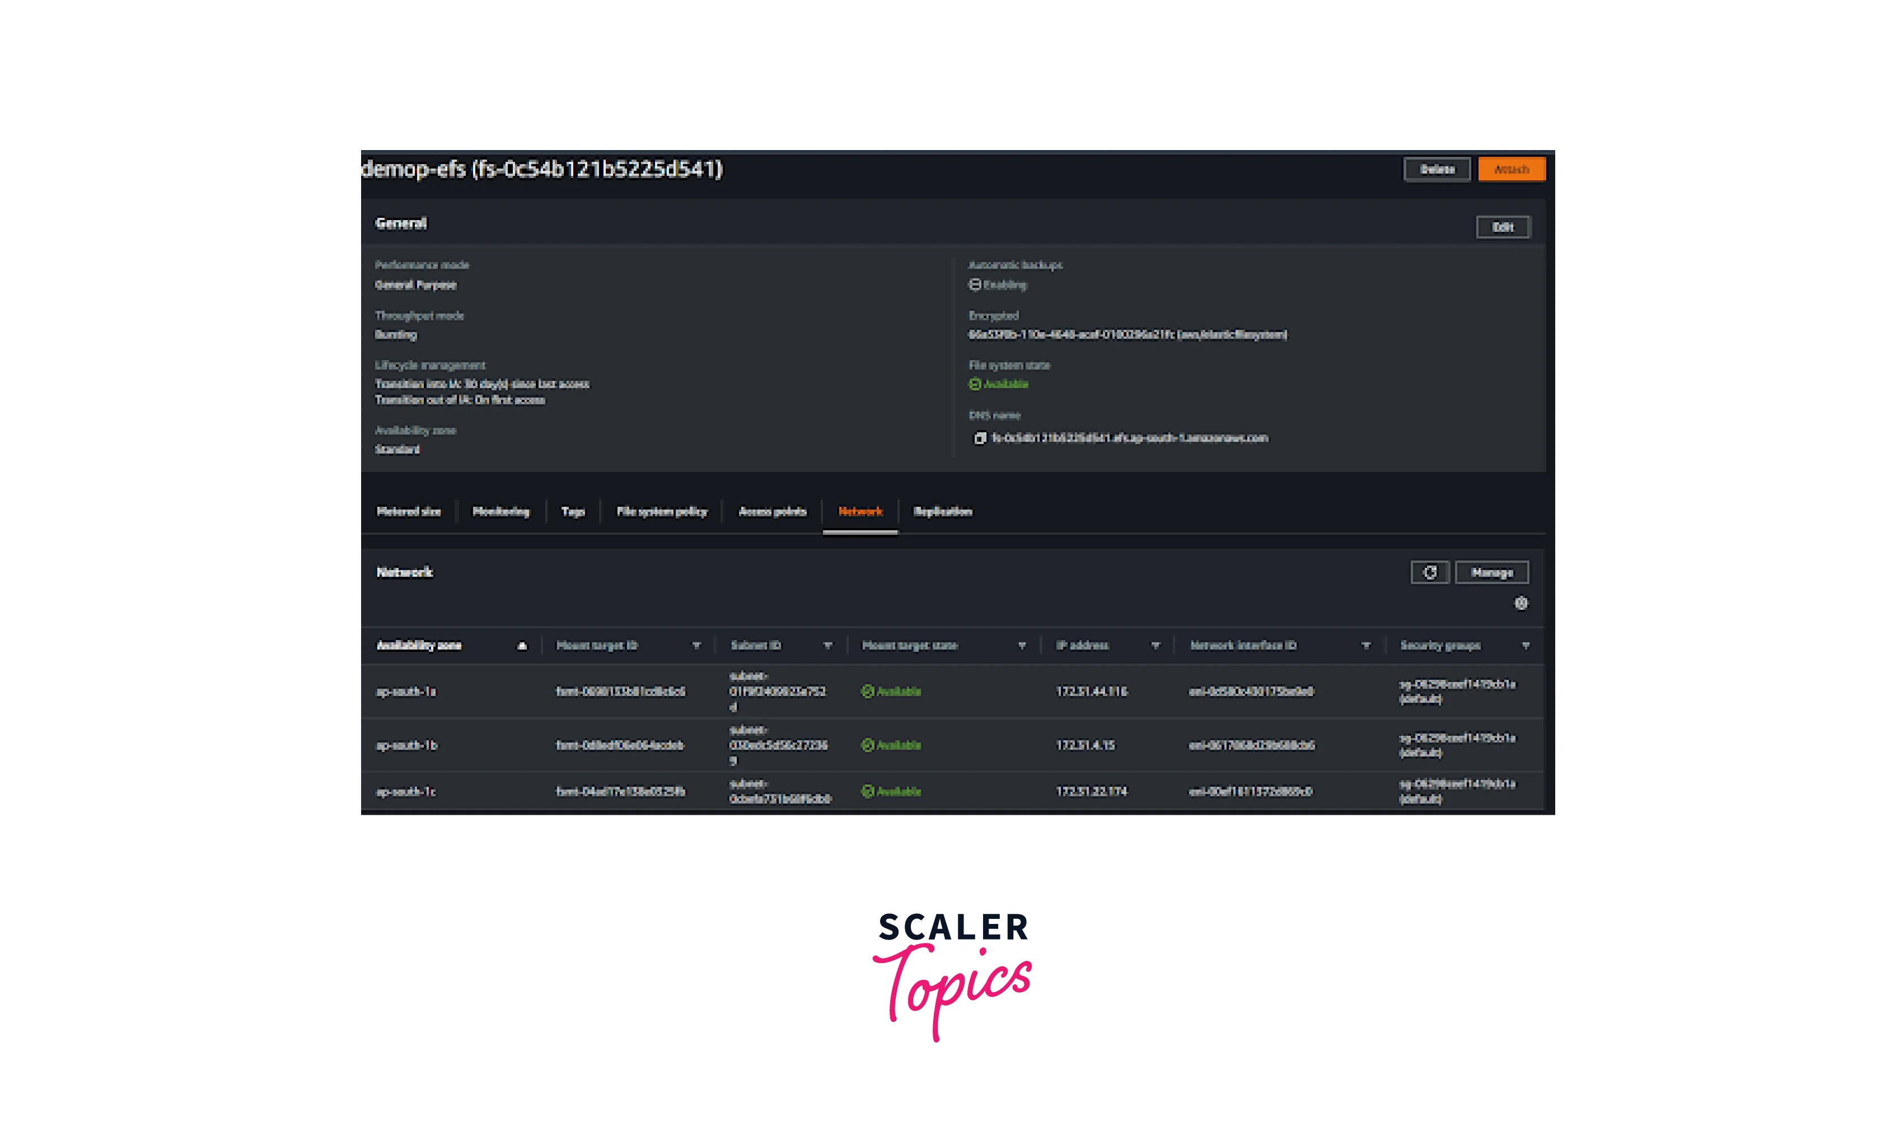This screenshot has height=1144, width=1904.
Task: Click Available status icon for ap-south-1b
Action: [x=868, y=745]
